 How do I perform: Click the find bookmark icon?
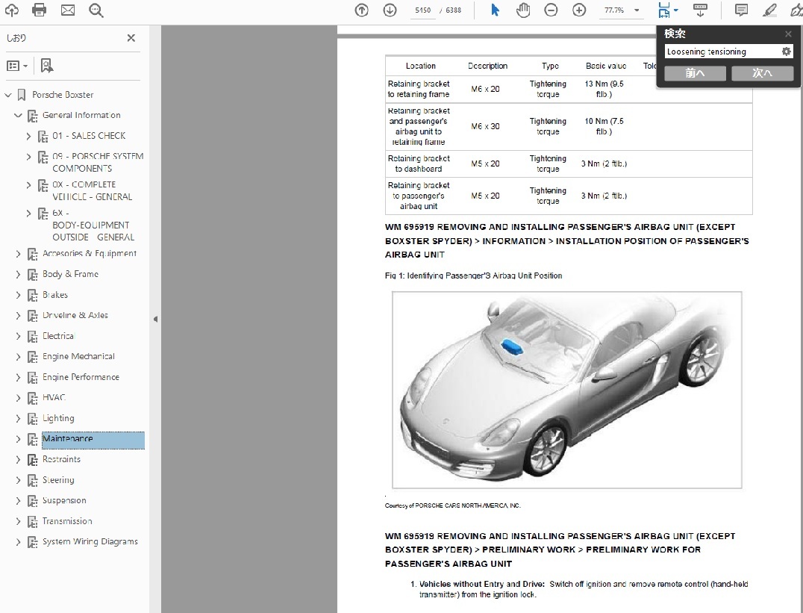tap(46, 66)
